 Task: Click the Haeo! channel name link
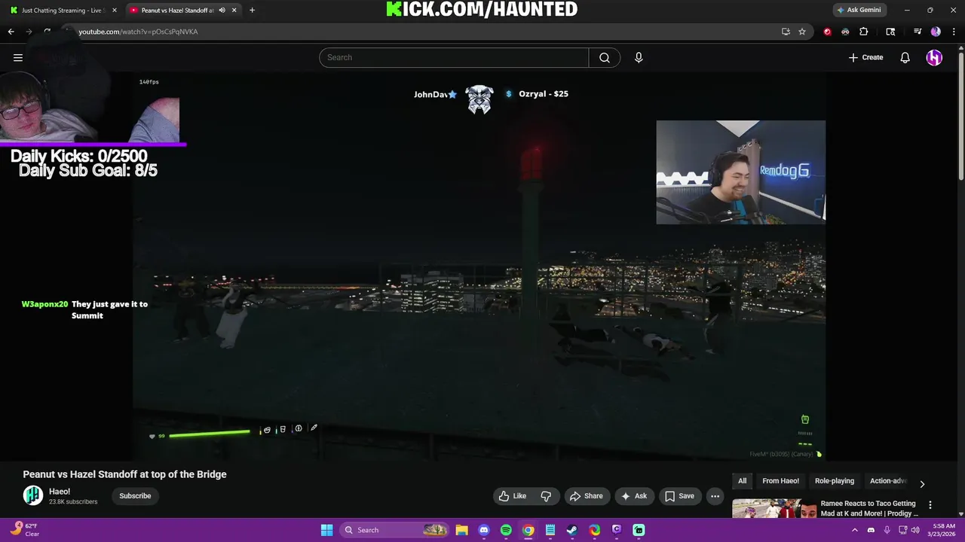click(x=60, y=492)
